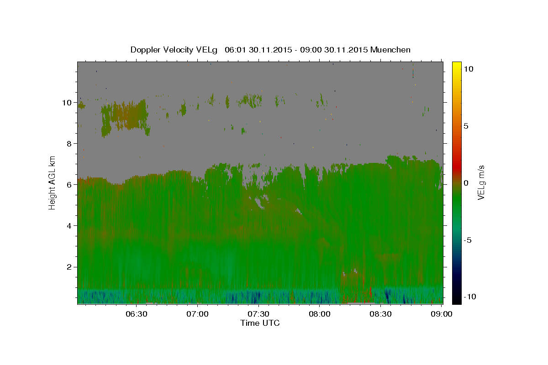Click the height axis label 6
Viewport: 548px width, 365px height.
[69, 185]
